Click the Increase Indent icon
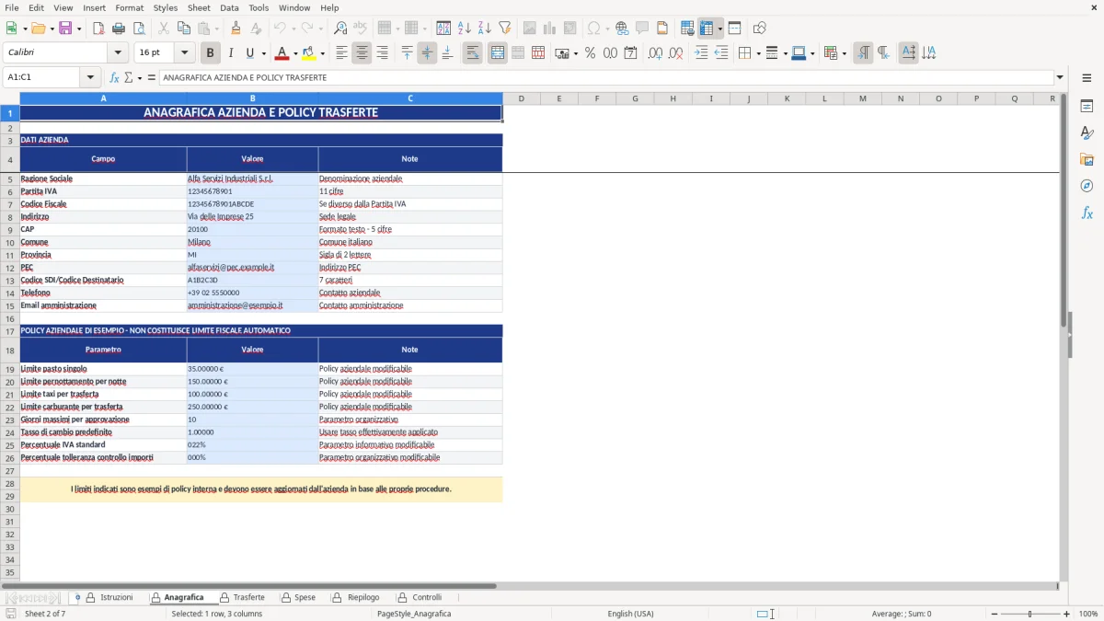The image size is (1104, 621). pyautogui.click(x=701, y=53)
